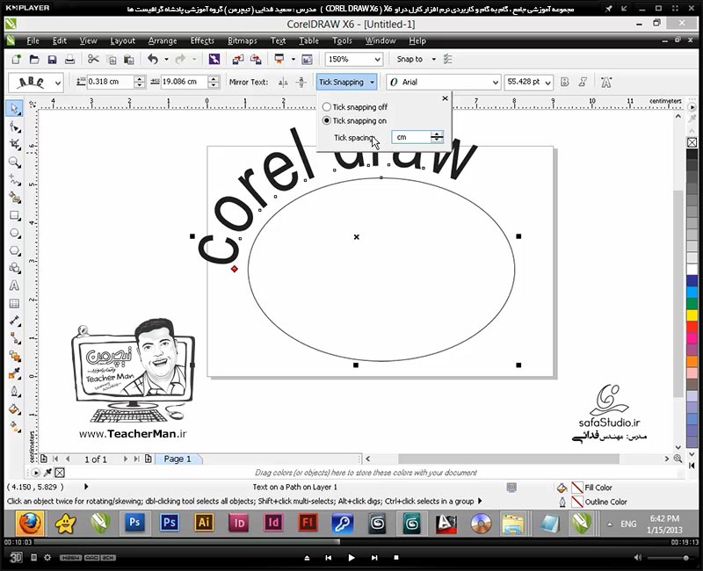
Task: Expand the application launcher dropdown arrow
Action: 294,59
